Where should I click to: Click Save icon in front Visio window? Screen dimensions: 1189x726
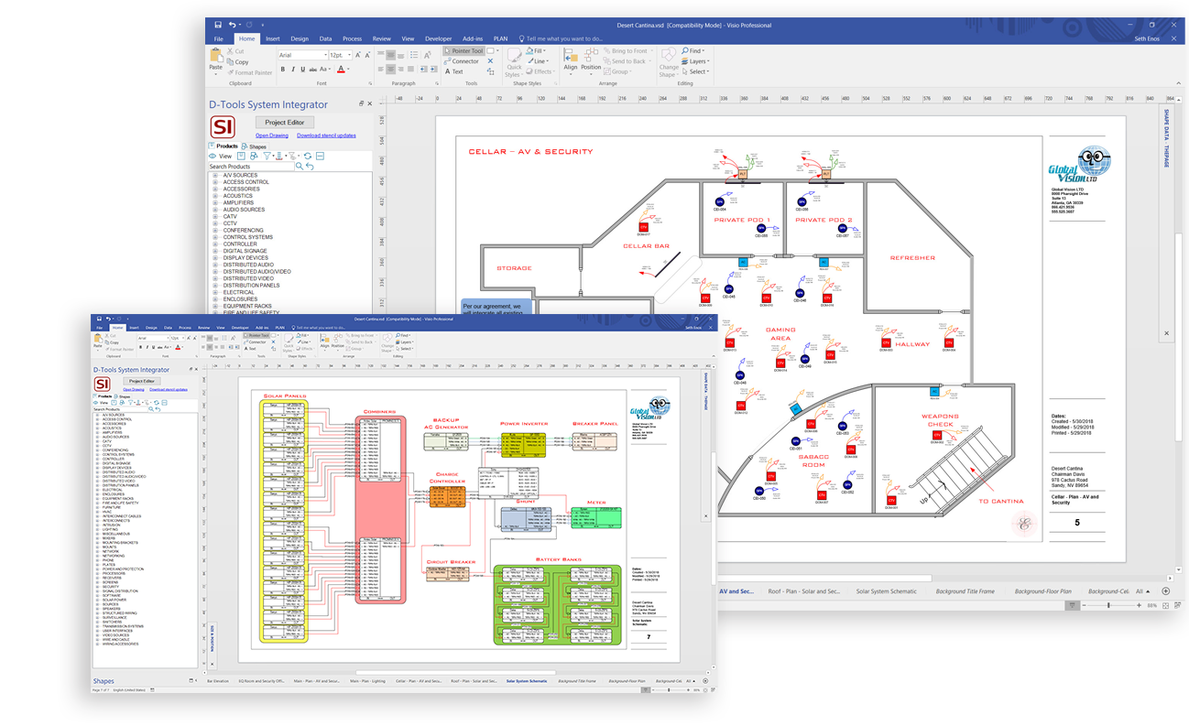pyautogui.click(x=99, y=319)
